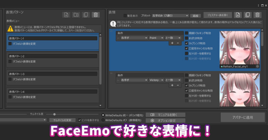Open Point gesture dropdown
This screenshot has width=268, height=140.
[x=156, y=38]
